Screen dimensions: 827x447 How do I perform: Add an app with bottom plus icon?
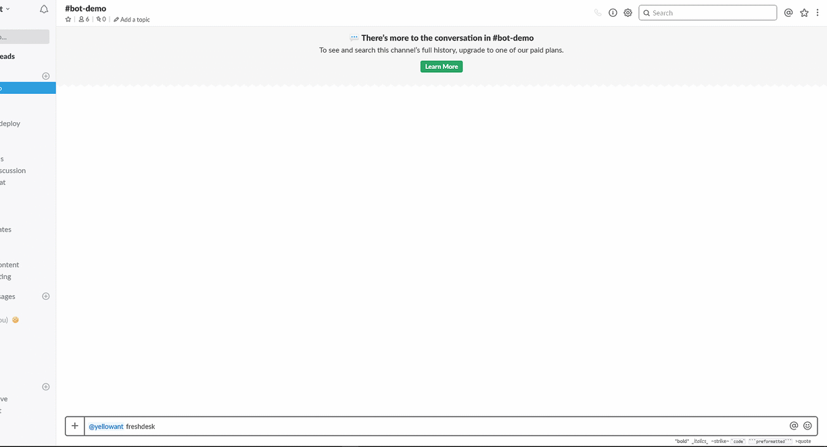[x=46, y=387]
